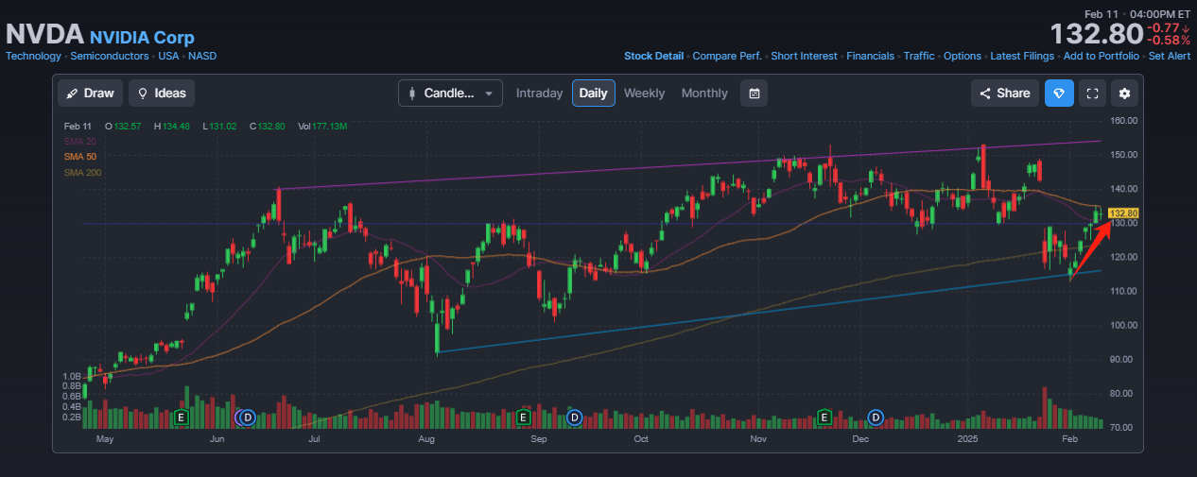Open the Semiconductors industry link
The height and width of the screenshot is (477, 1197).
(110, 56)
